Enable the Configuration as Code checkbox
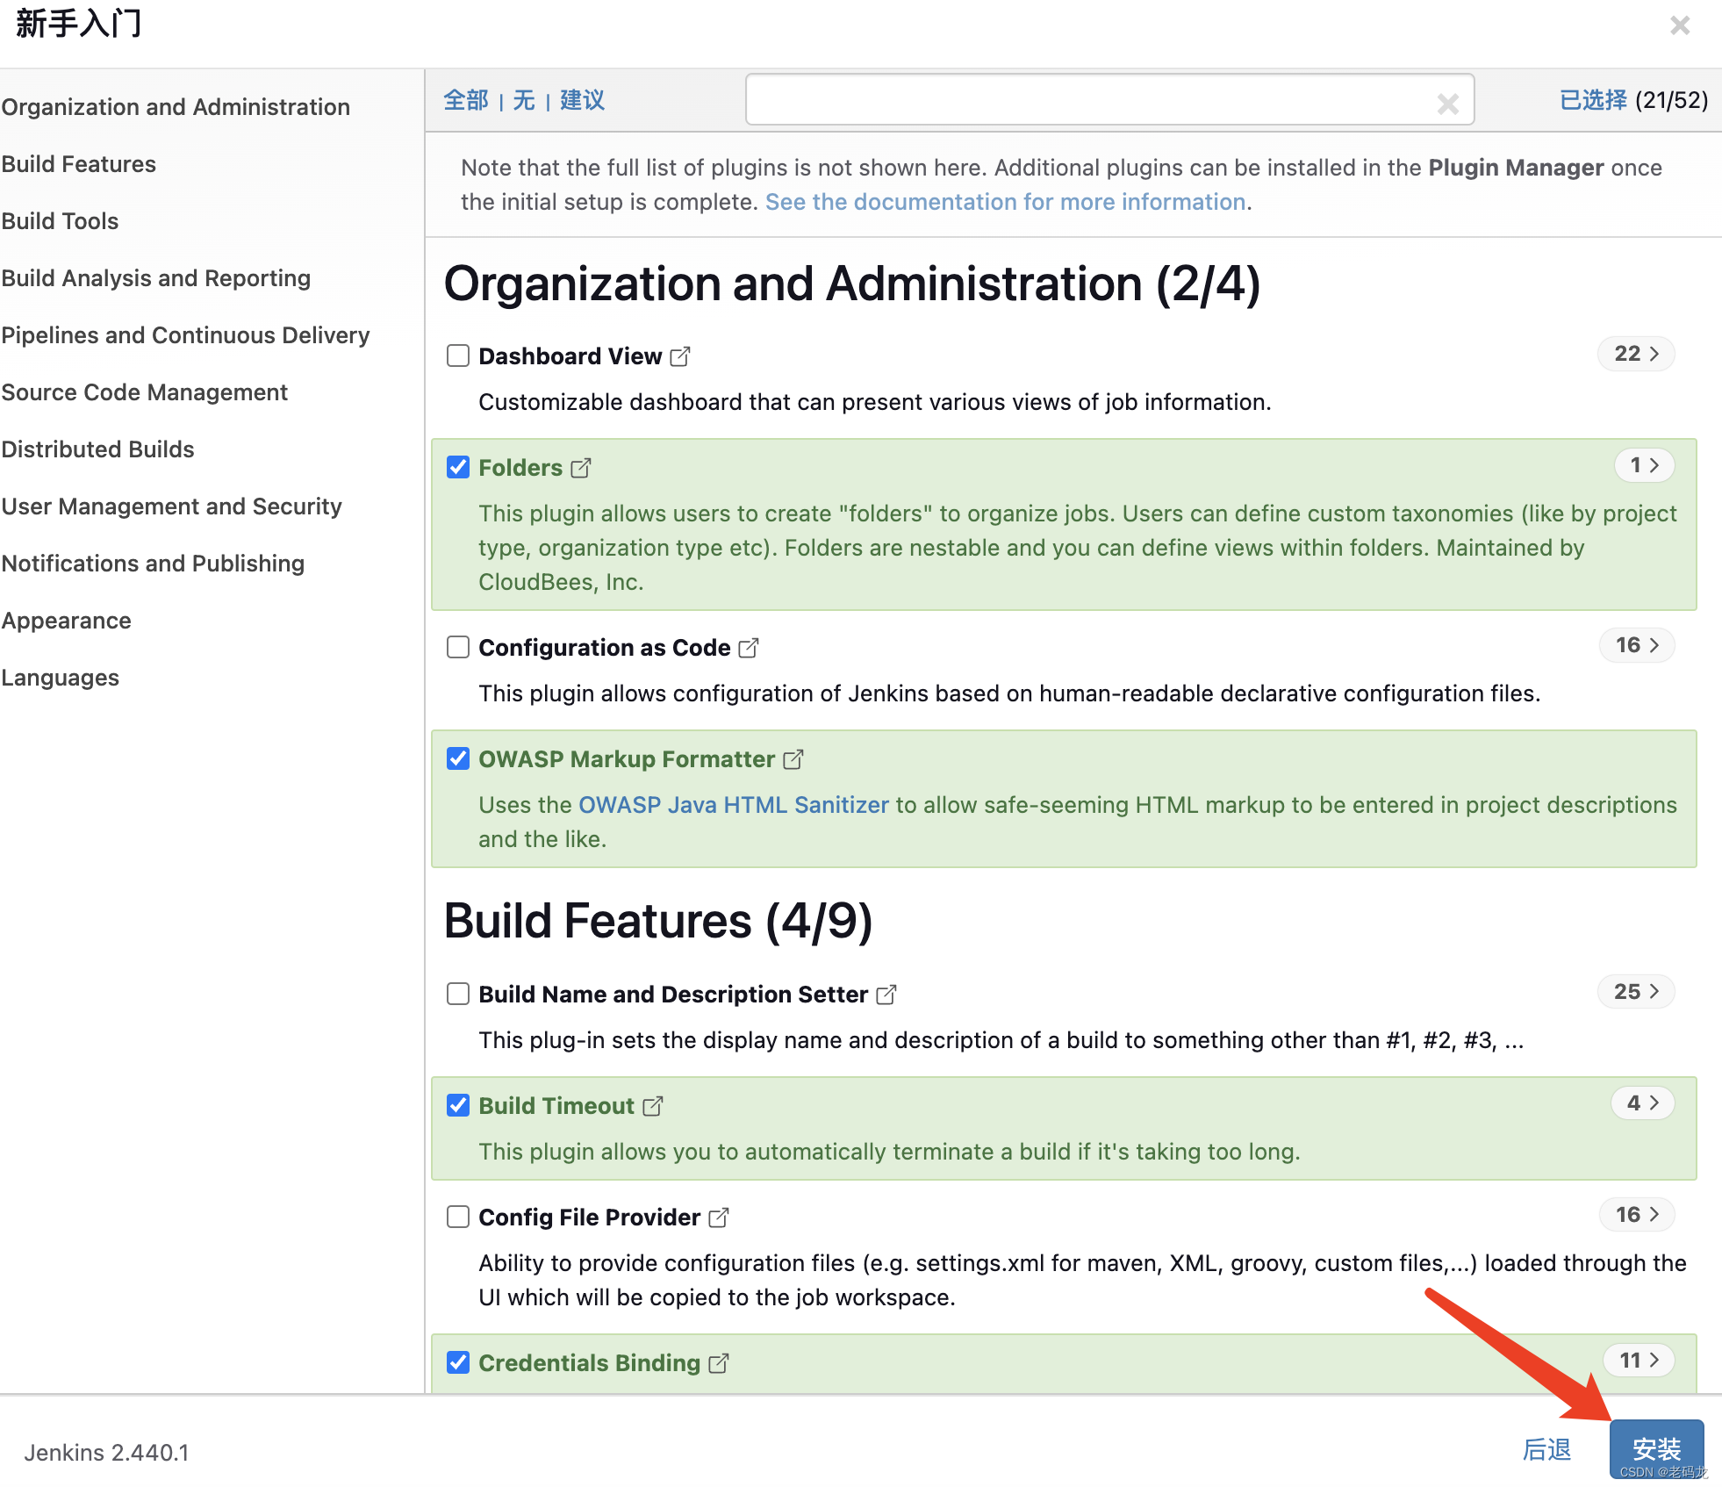This screenshot has height=1487, width=1722. click(460, 648)
